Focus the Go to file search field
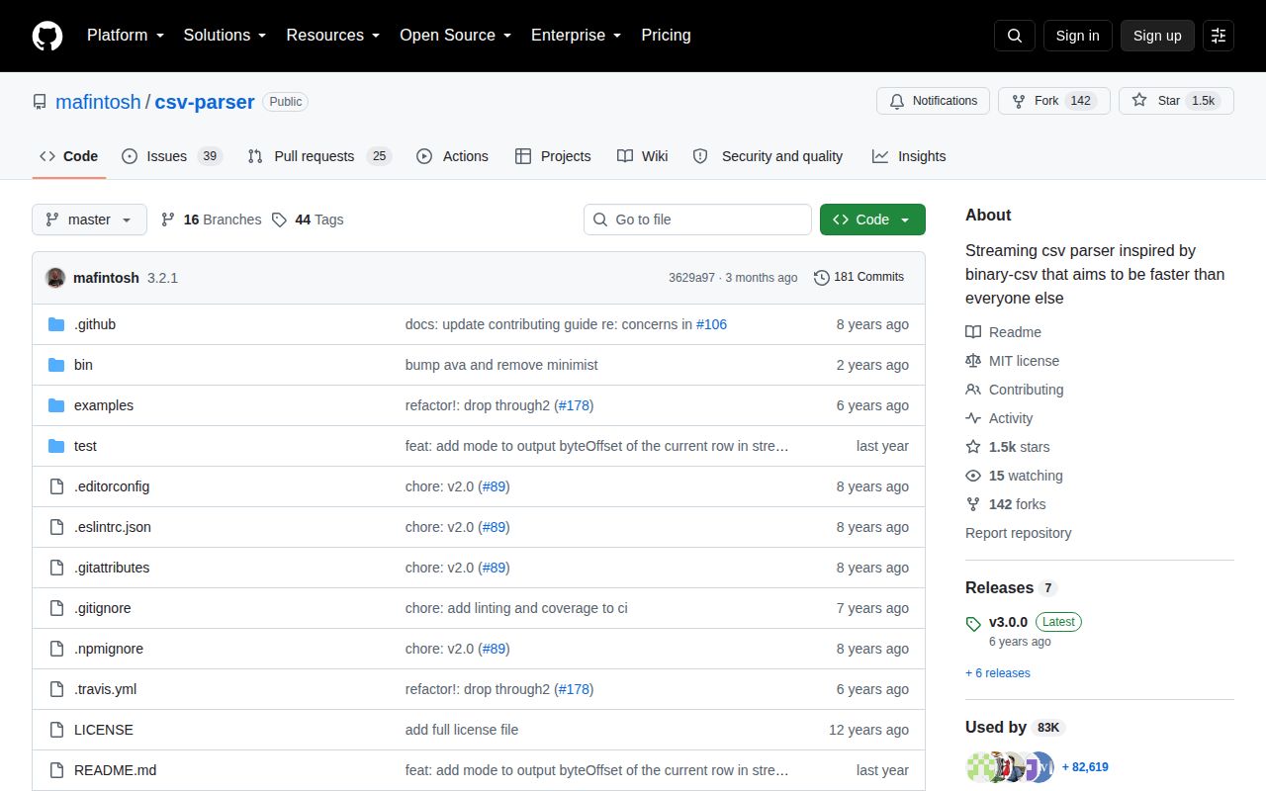 (697, 220)
